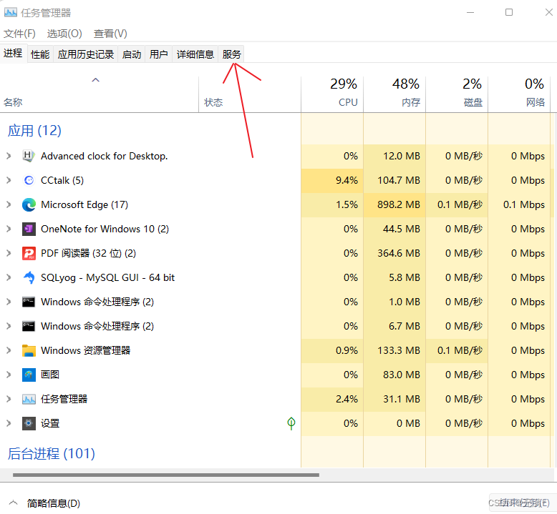Expand the Advanced clock for Desktop row
Image resolution: width=557 pixels, height=514 pixels.
[x=9, y=156]
